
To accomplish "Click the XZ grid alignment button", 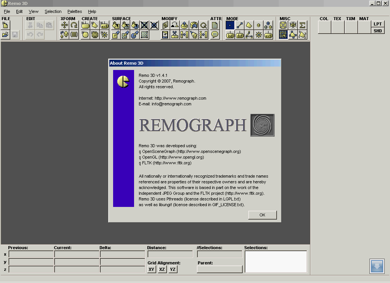I will [x=162, y=269].
